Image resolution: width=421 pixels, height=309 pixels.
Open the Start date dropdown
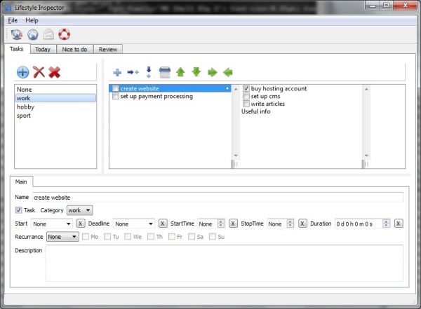(x=51, y=224)
